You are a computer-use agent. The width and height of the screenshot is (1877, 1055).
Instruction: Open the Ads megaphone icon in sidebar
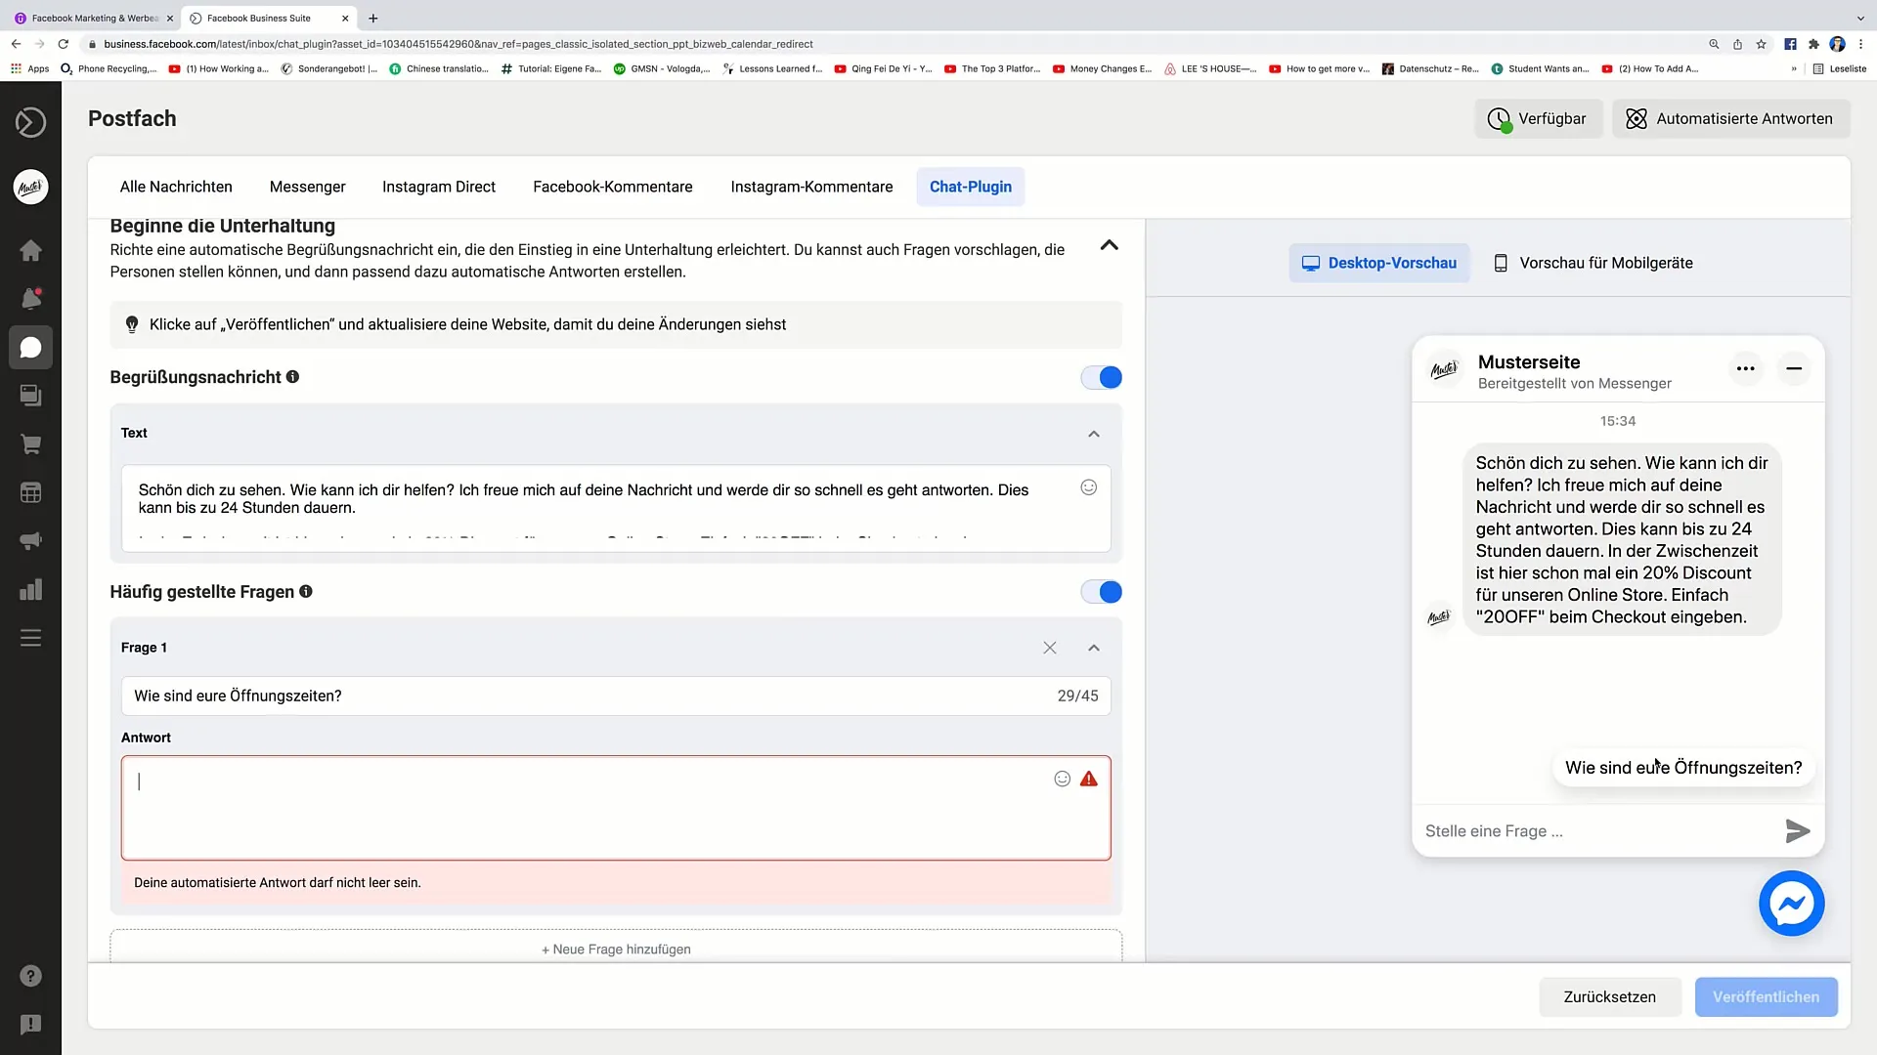[30, 541]
